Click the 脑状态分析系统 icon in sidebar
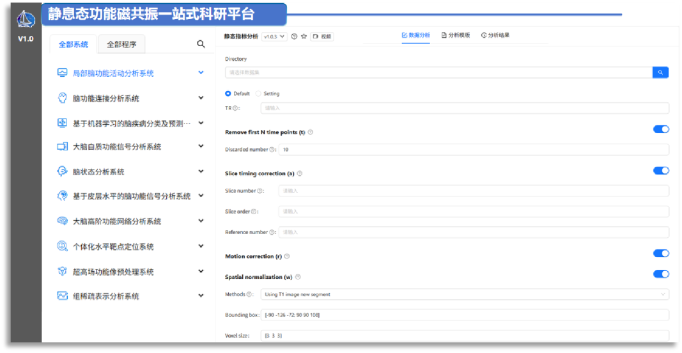 [62, 171]
